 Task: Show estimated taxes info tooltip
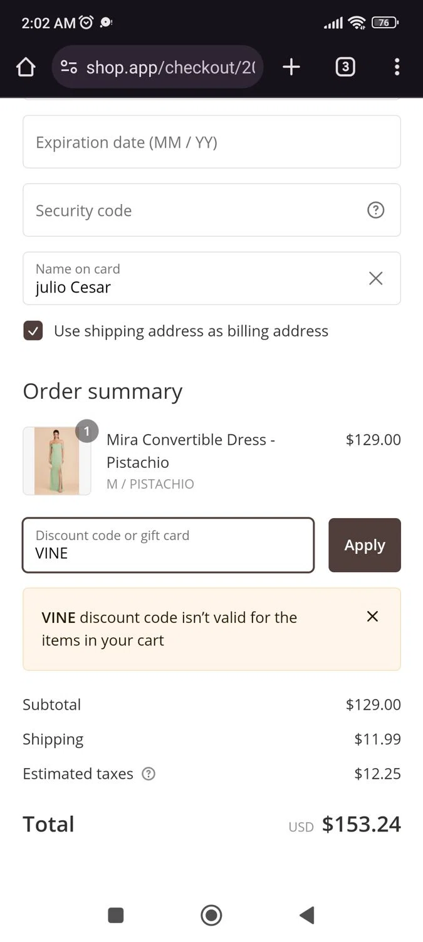pyautogui.click(x=149, y=774)
